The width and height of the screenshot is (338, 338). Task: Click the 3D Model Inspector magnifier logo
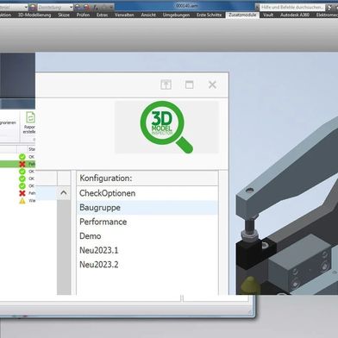(166, 127)
